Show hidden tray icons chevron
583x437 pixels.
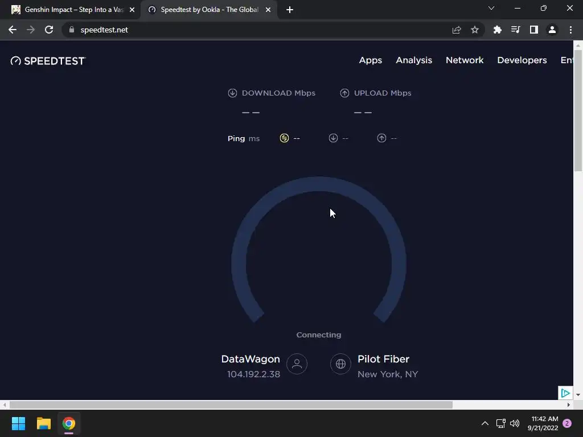click(485, 423)
